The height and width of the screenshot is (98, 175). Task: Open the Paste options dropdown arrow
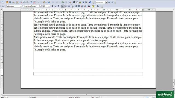[x=47, y=2]
